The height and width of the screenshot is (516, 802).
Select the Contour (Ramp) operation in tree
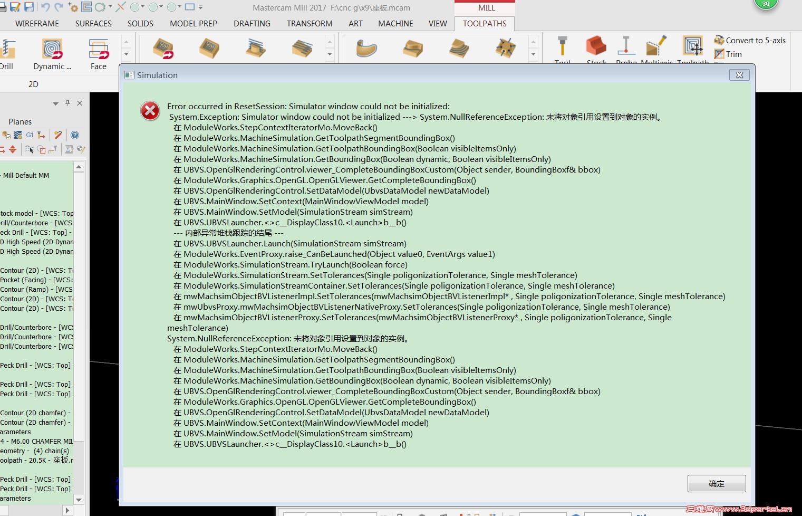(36, 289)
